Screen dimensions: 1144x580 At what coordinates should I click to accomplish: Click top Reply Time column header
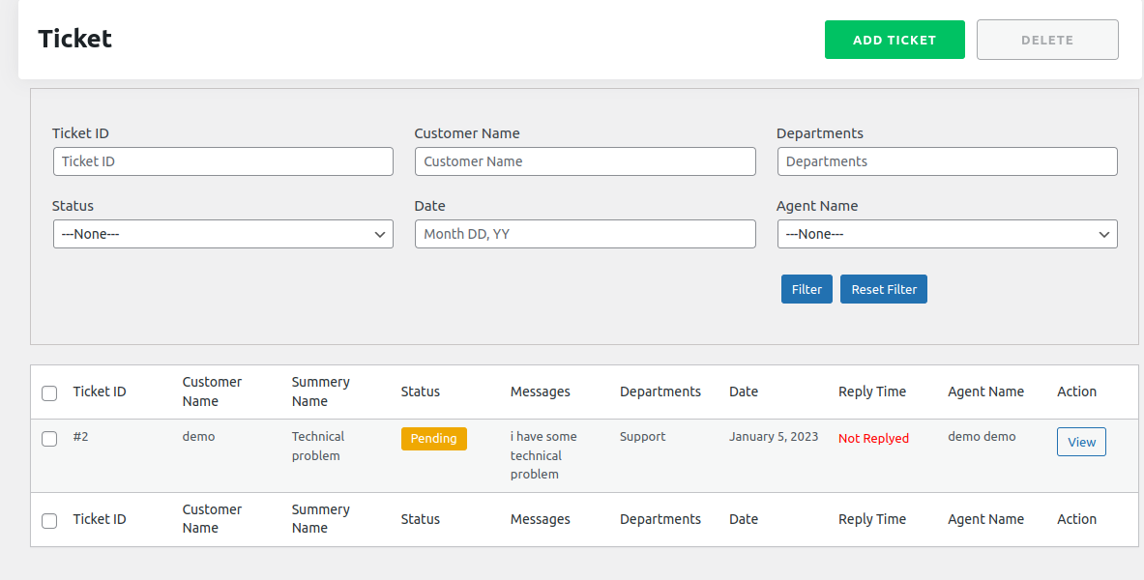(872, 391)
